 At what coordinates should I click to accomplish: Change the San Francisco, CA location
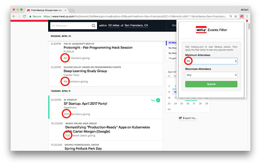136,25
